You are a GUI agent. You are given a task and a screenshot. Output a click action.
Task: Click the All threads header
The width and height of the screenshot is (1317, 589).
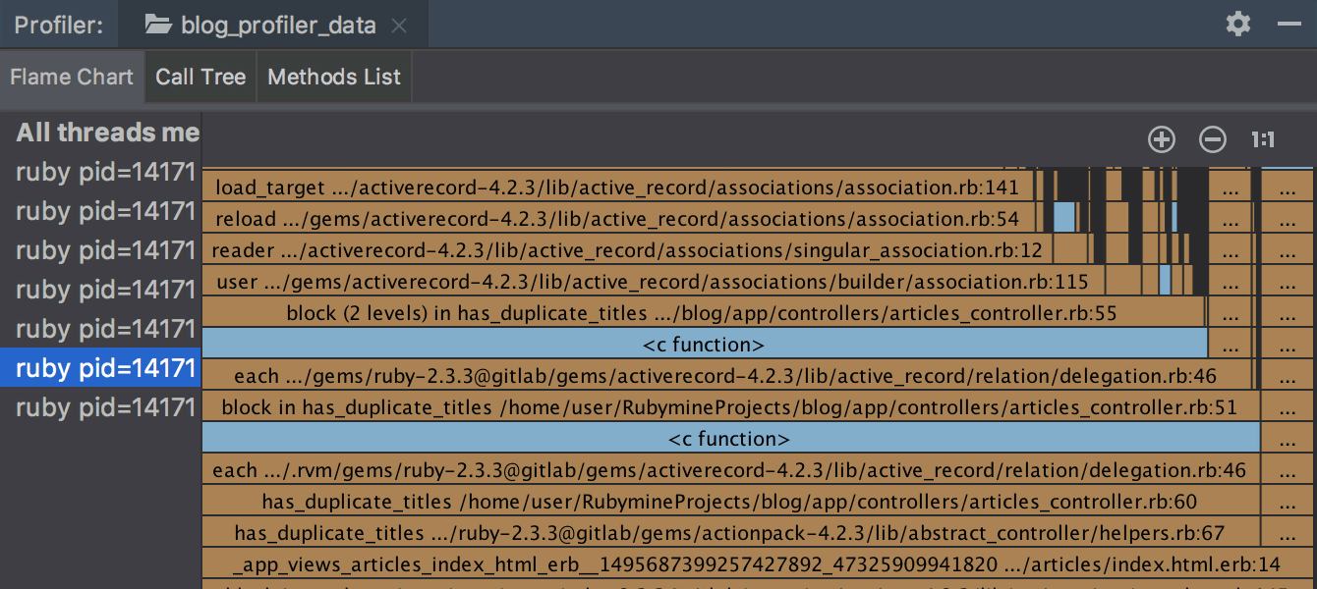pyautogui.click(x=106, y=133)
